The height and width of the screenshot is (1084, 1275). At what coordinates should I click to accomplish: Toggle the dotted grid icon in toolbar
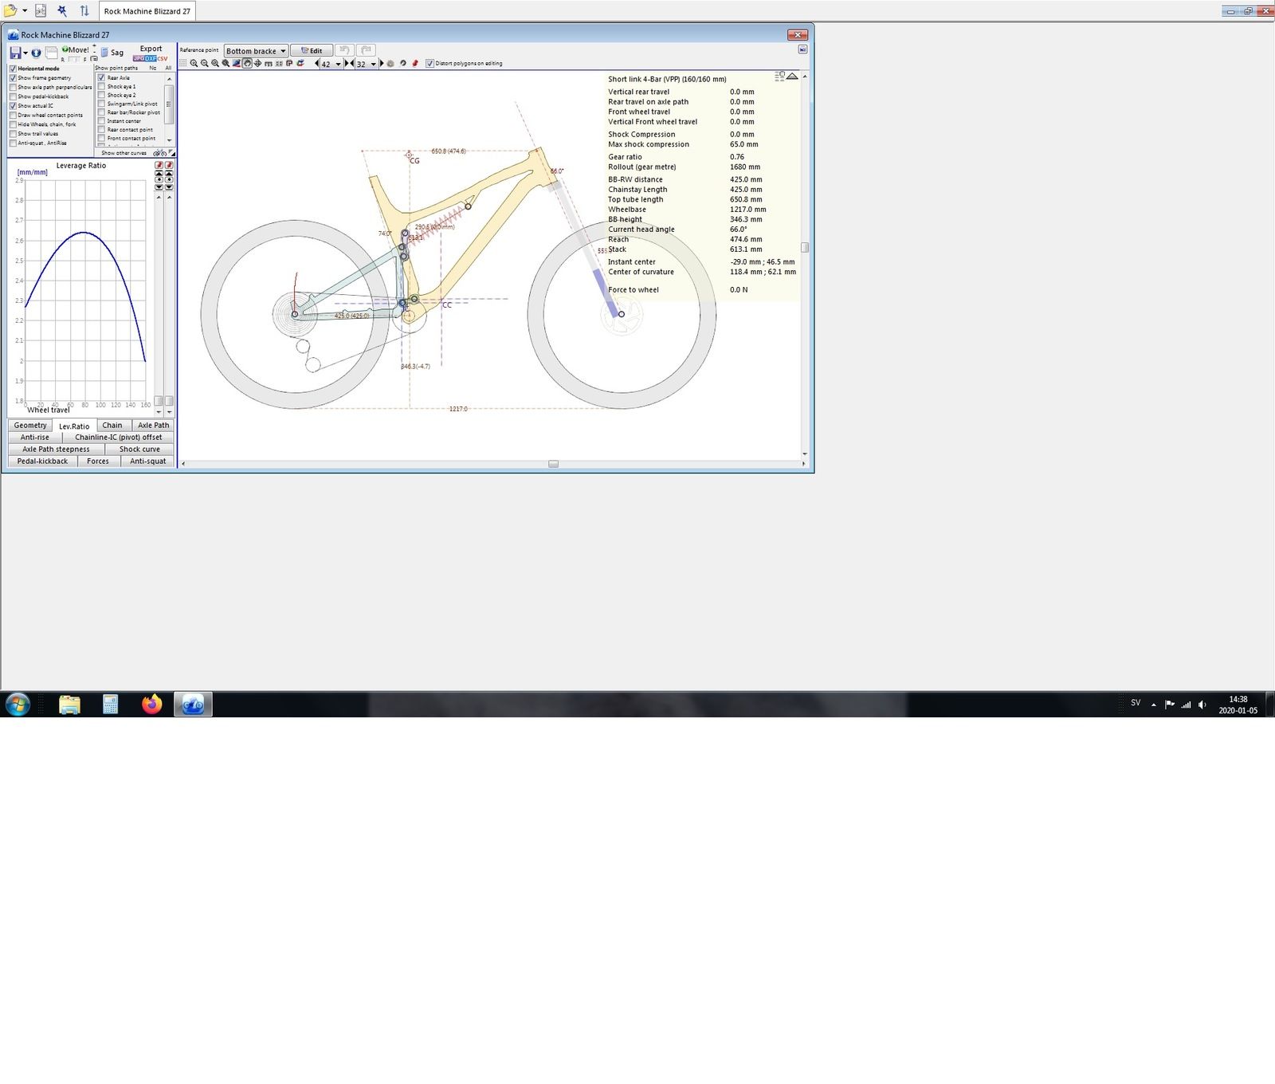(x=183, y=64)
